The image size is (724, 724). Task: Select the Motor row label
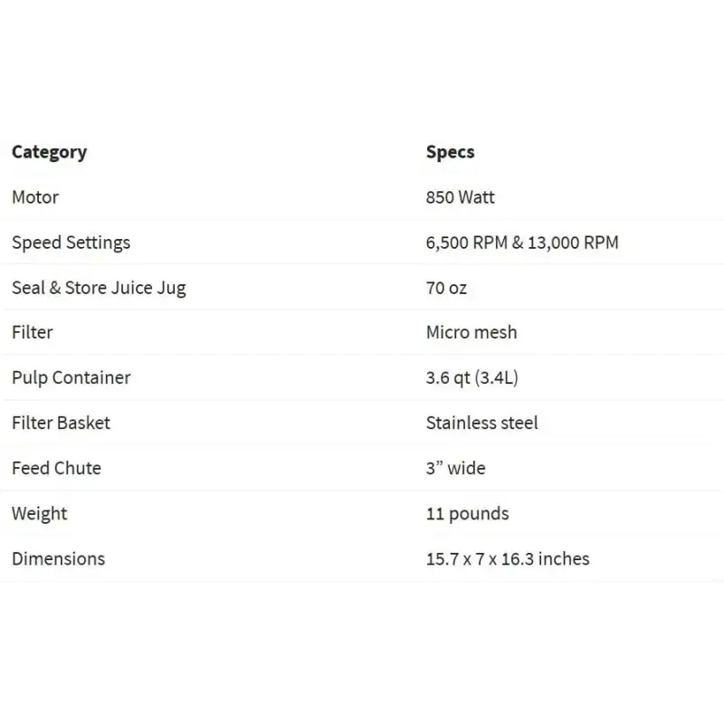tap(35, 197)
